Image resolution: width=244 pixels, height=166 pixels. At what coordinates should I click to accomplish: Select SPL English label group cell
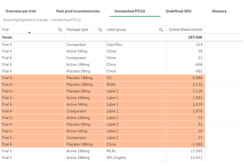(x=116, y=158)
